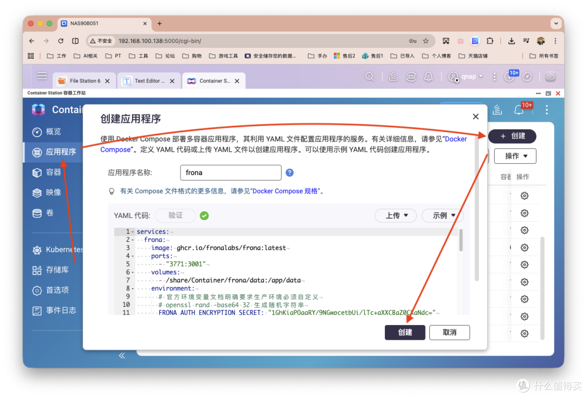Open Registries (存储库) sidebar item

(x=51, y=270)
